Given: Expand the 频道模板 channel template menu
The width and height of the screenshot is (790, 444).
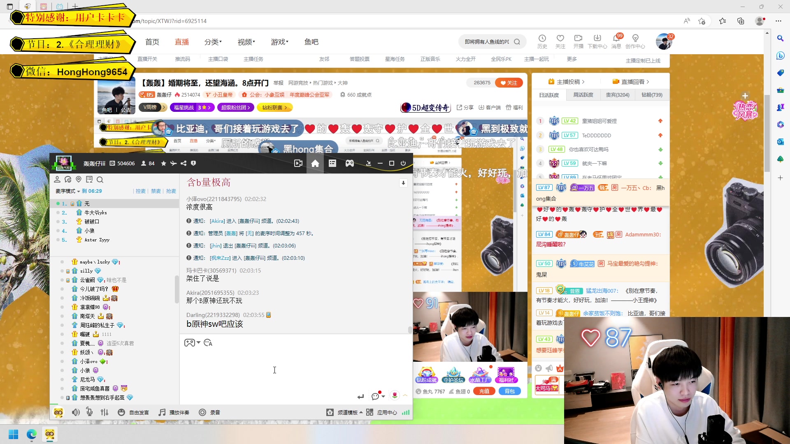Looking at the screenshot, I should pyautogui.click(x=344, y=412).
